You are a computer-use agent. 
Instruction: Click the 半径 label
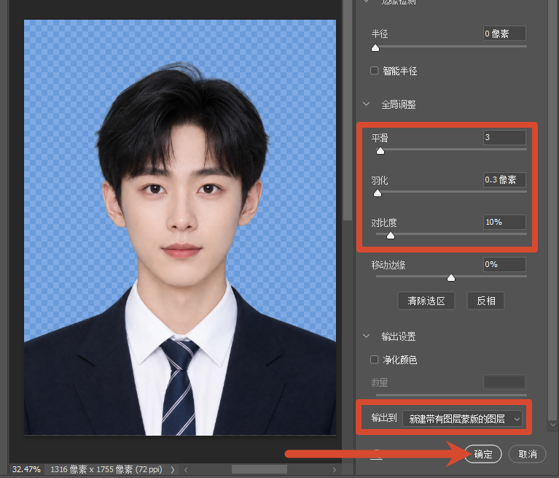(x=380, y=34)
